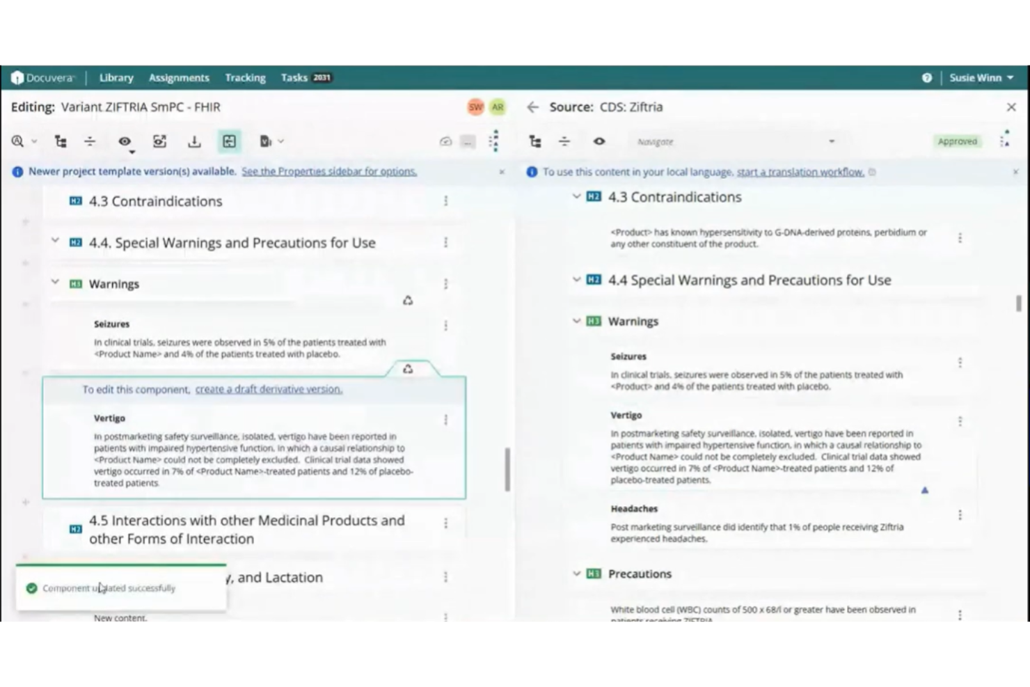This screenshot has width=1030, height=687.
Task: Click create a draft derivative version link
Action: tap(269, 389)
